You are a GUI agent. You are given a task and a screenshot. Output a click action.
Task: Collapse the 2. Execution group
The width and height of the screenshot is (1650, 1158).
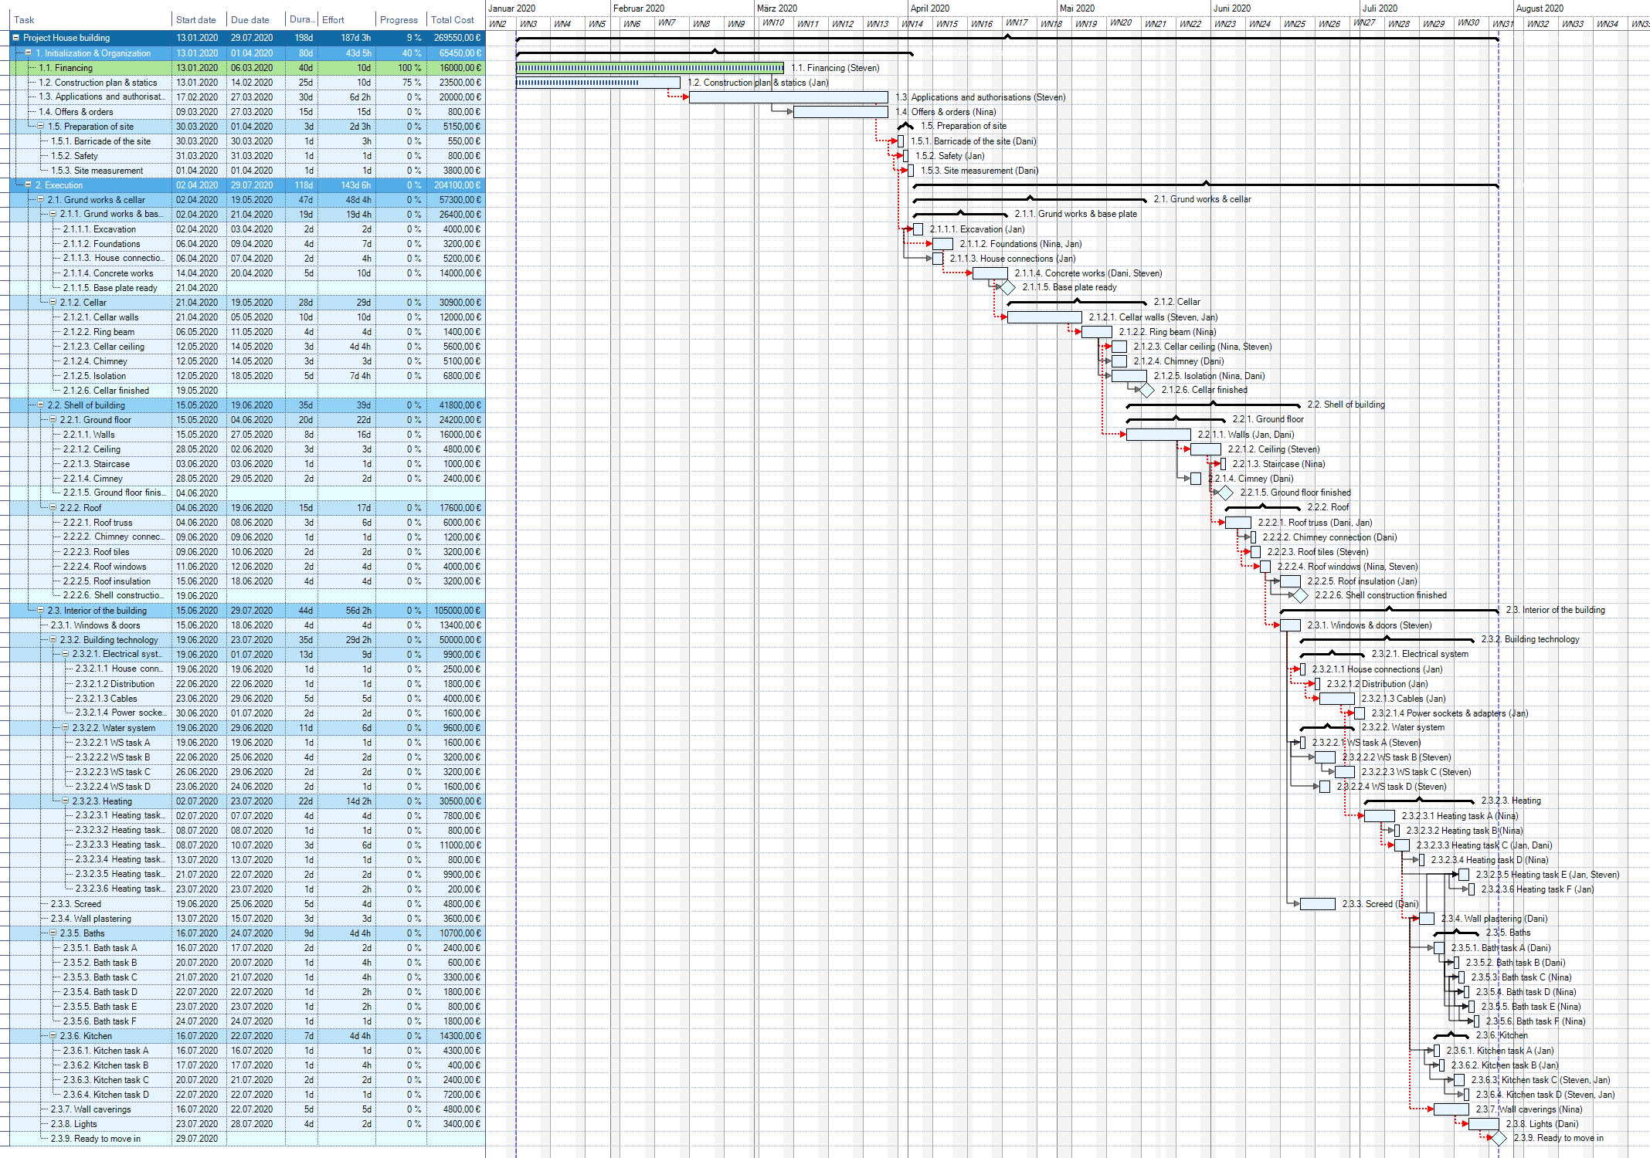click(x=28, y=185)
